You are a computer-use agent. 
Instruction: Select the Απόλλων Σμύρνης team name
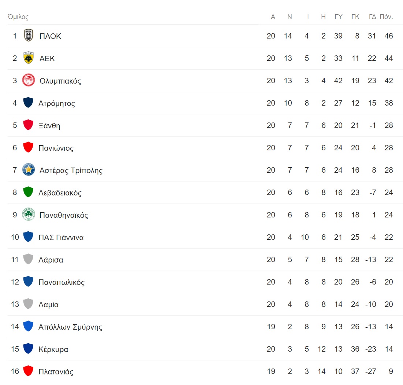(70, 327)
